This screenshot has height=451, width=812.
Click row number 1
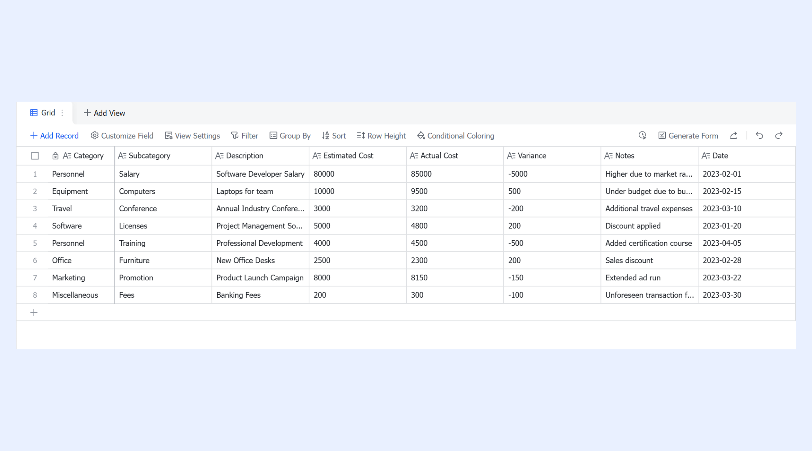35,174
